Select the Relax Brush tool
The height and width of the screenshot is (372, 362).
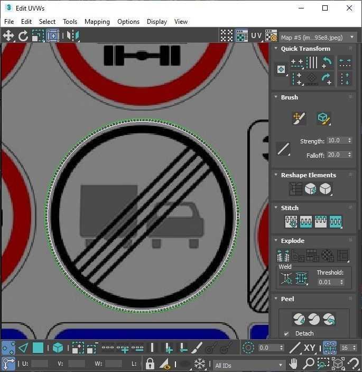coord(324,118)
